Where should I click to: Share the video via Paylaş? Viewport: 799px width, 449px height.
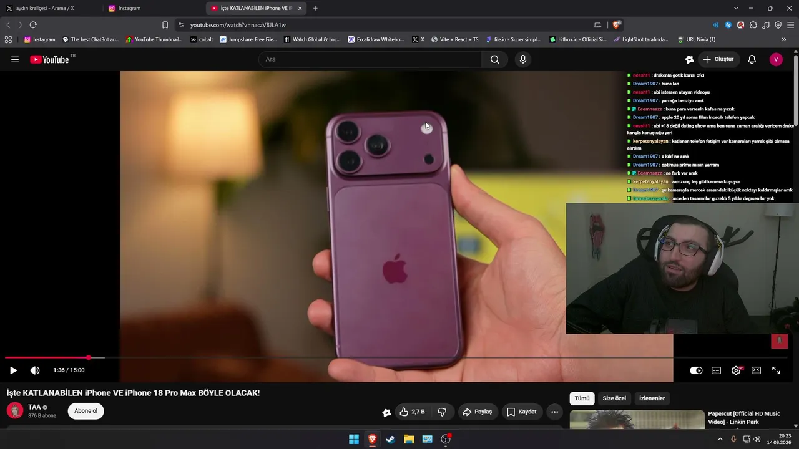coord(477,412)
